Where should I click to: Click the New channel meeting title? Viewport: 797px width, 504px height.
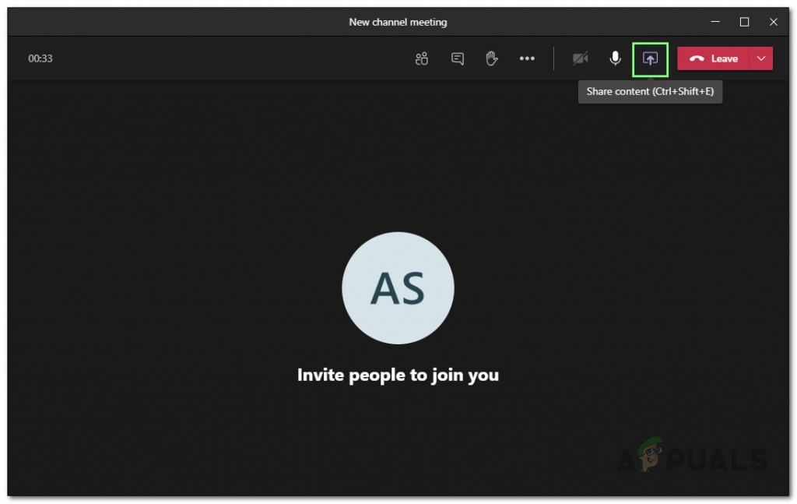pos(398,22)
